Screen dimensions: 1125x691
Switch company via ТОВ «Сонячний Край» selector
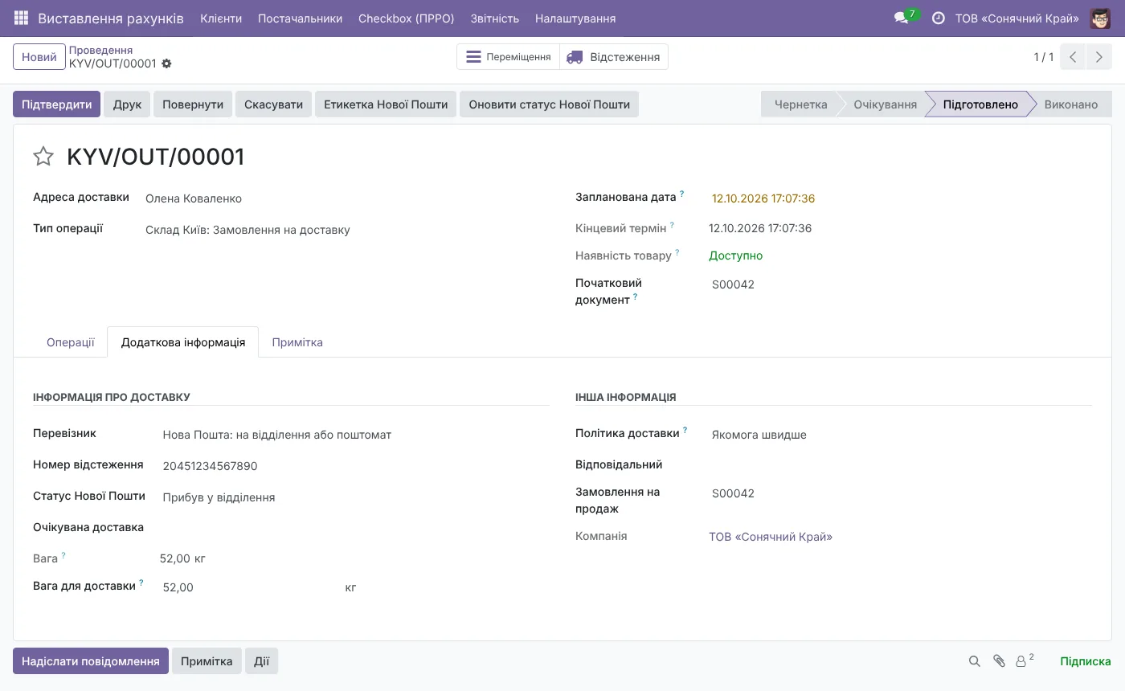pyautogui.click(x=1017, y=18)
